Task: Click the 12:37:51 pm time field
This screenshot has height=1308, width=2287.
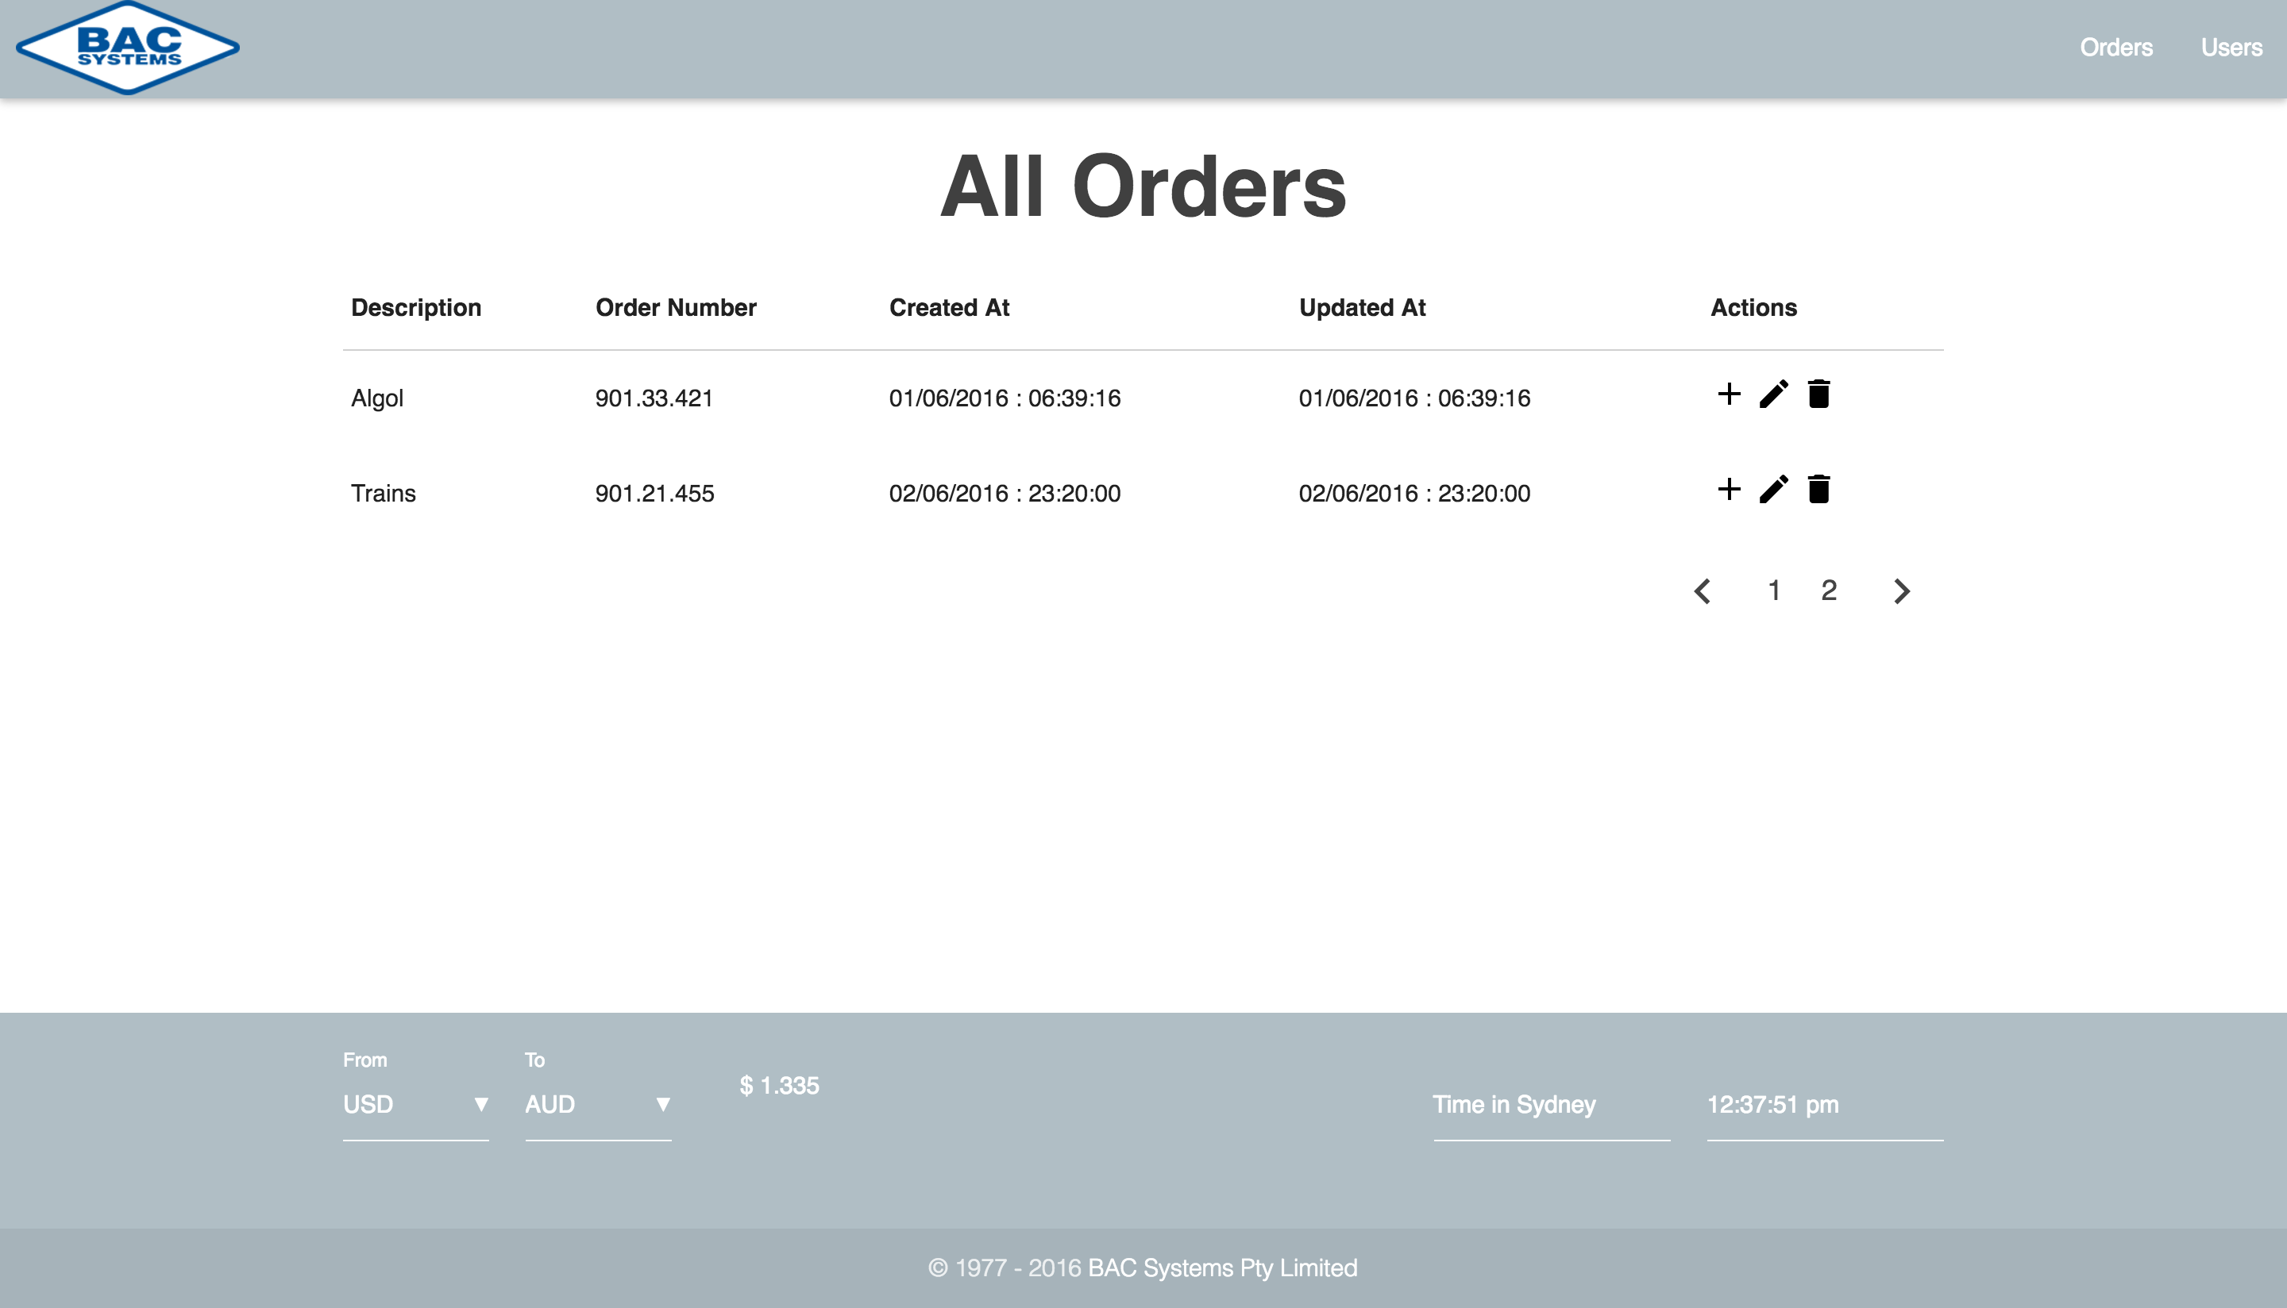Action: pyautogui.click(x=1823, y=1104)
